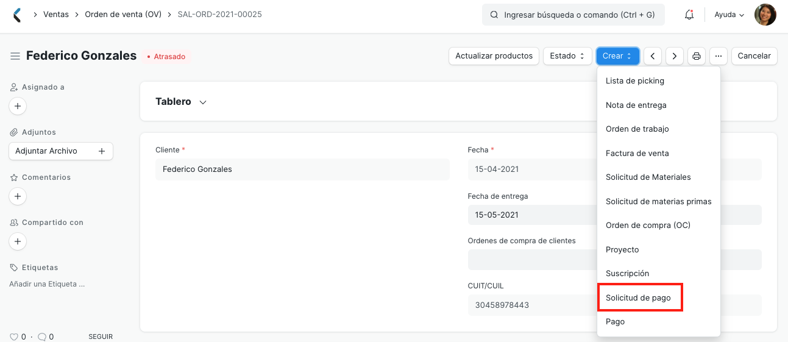Screen dimensions: 788x342
Task: Select Proyecto menu item
Action: pyautogui.click(x=659, y=249)
